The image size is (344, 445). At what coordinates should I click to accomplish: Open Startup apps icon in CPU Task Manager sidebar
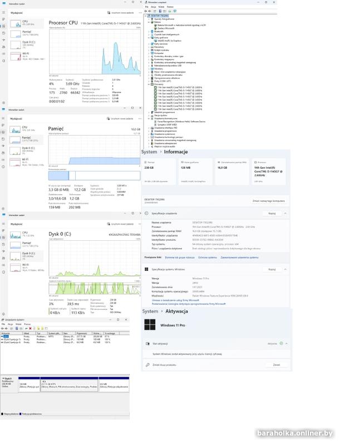pos(3,40)
